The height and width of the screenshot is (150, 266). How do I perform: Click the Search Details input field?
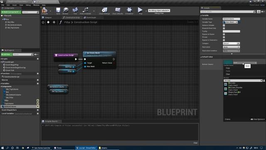click(x=227, y=12)
